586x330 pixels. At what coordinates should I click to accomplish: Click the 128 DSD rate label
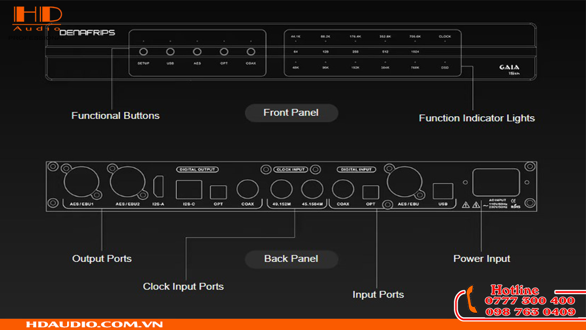(x=325, y=52)
